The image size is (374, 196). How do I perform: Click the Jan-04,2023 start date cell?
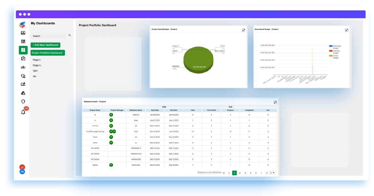tap(155, 115)
